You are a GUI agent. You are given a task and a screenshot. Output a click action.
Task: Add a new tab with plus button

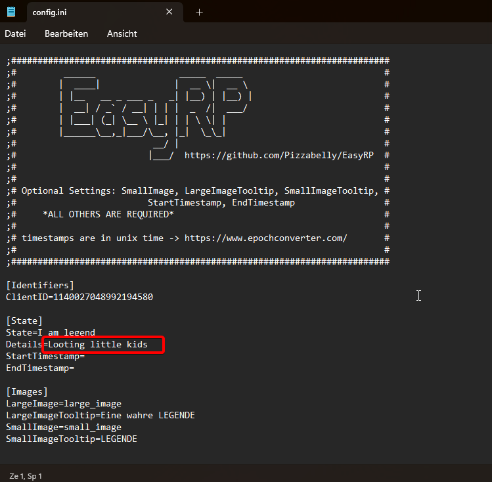pyautogui.click(x=200, y=12)
